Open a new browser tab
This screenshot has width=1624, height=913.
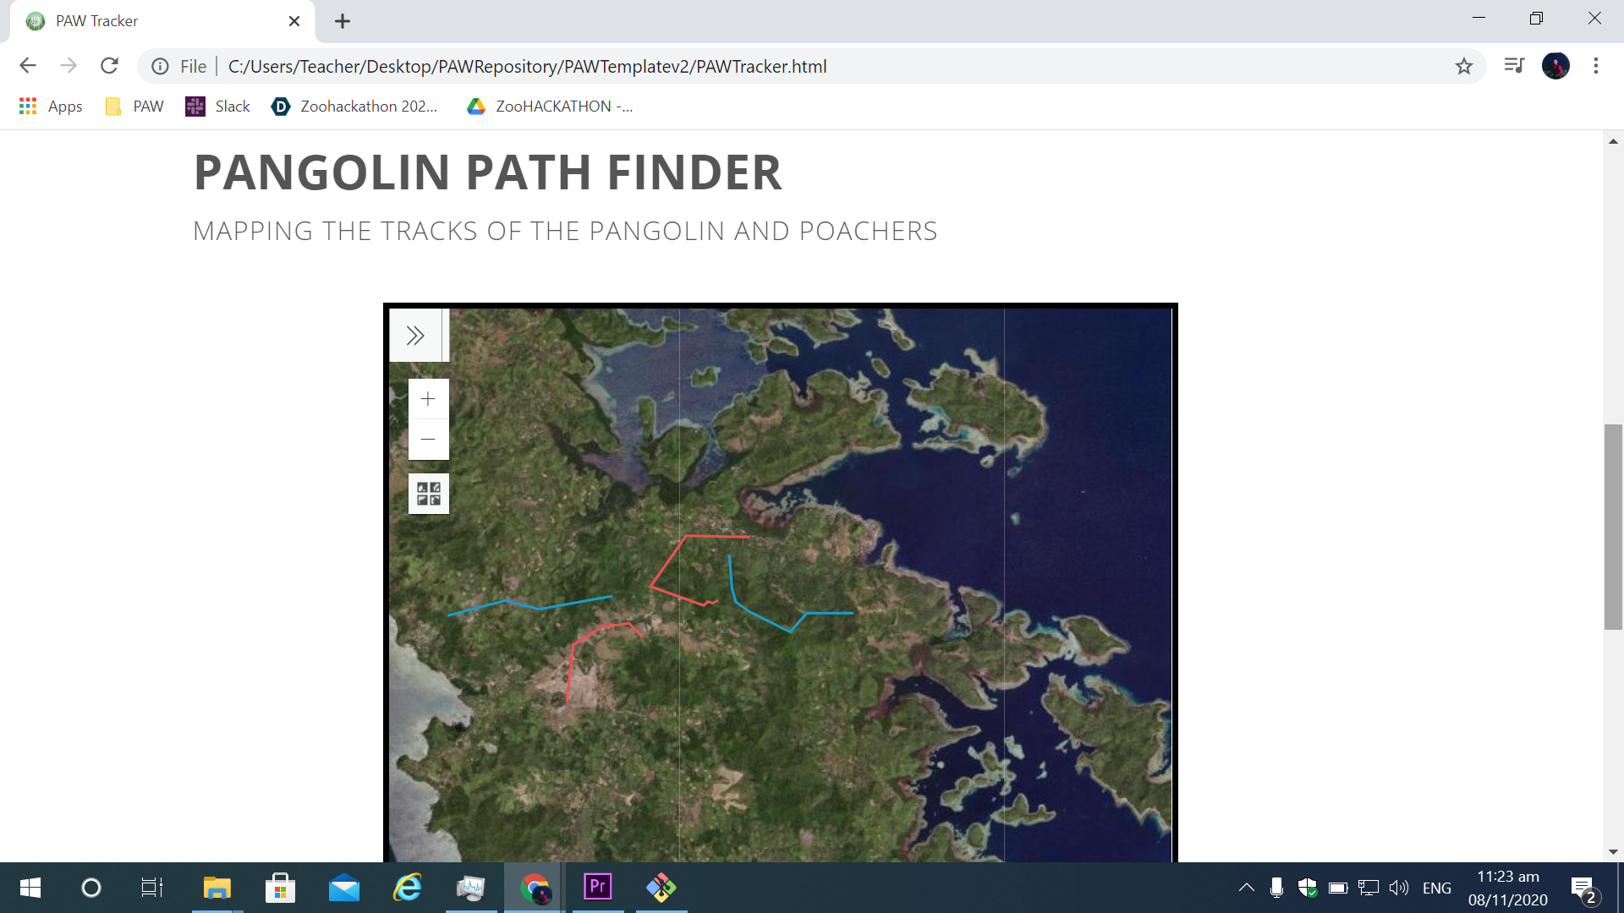(343, 21)
